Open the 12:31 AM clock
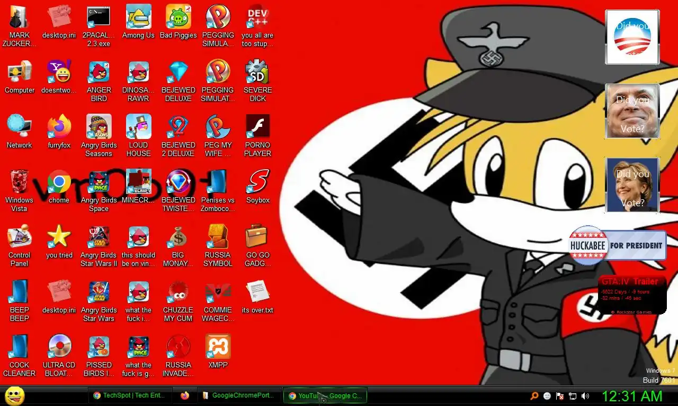The width and height of the screenshot is (678, 406). pyautogui.click(x=632, y=396)
